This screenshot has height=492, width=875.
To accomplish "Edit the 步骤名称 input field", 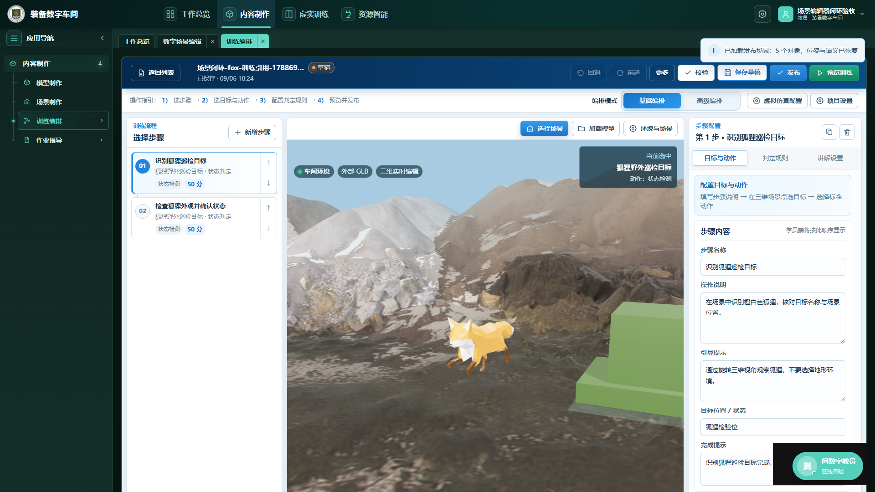I will pos(772,267).
